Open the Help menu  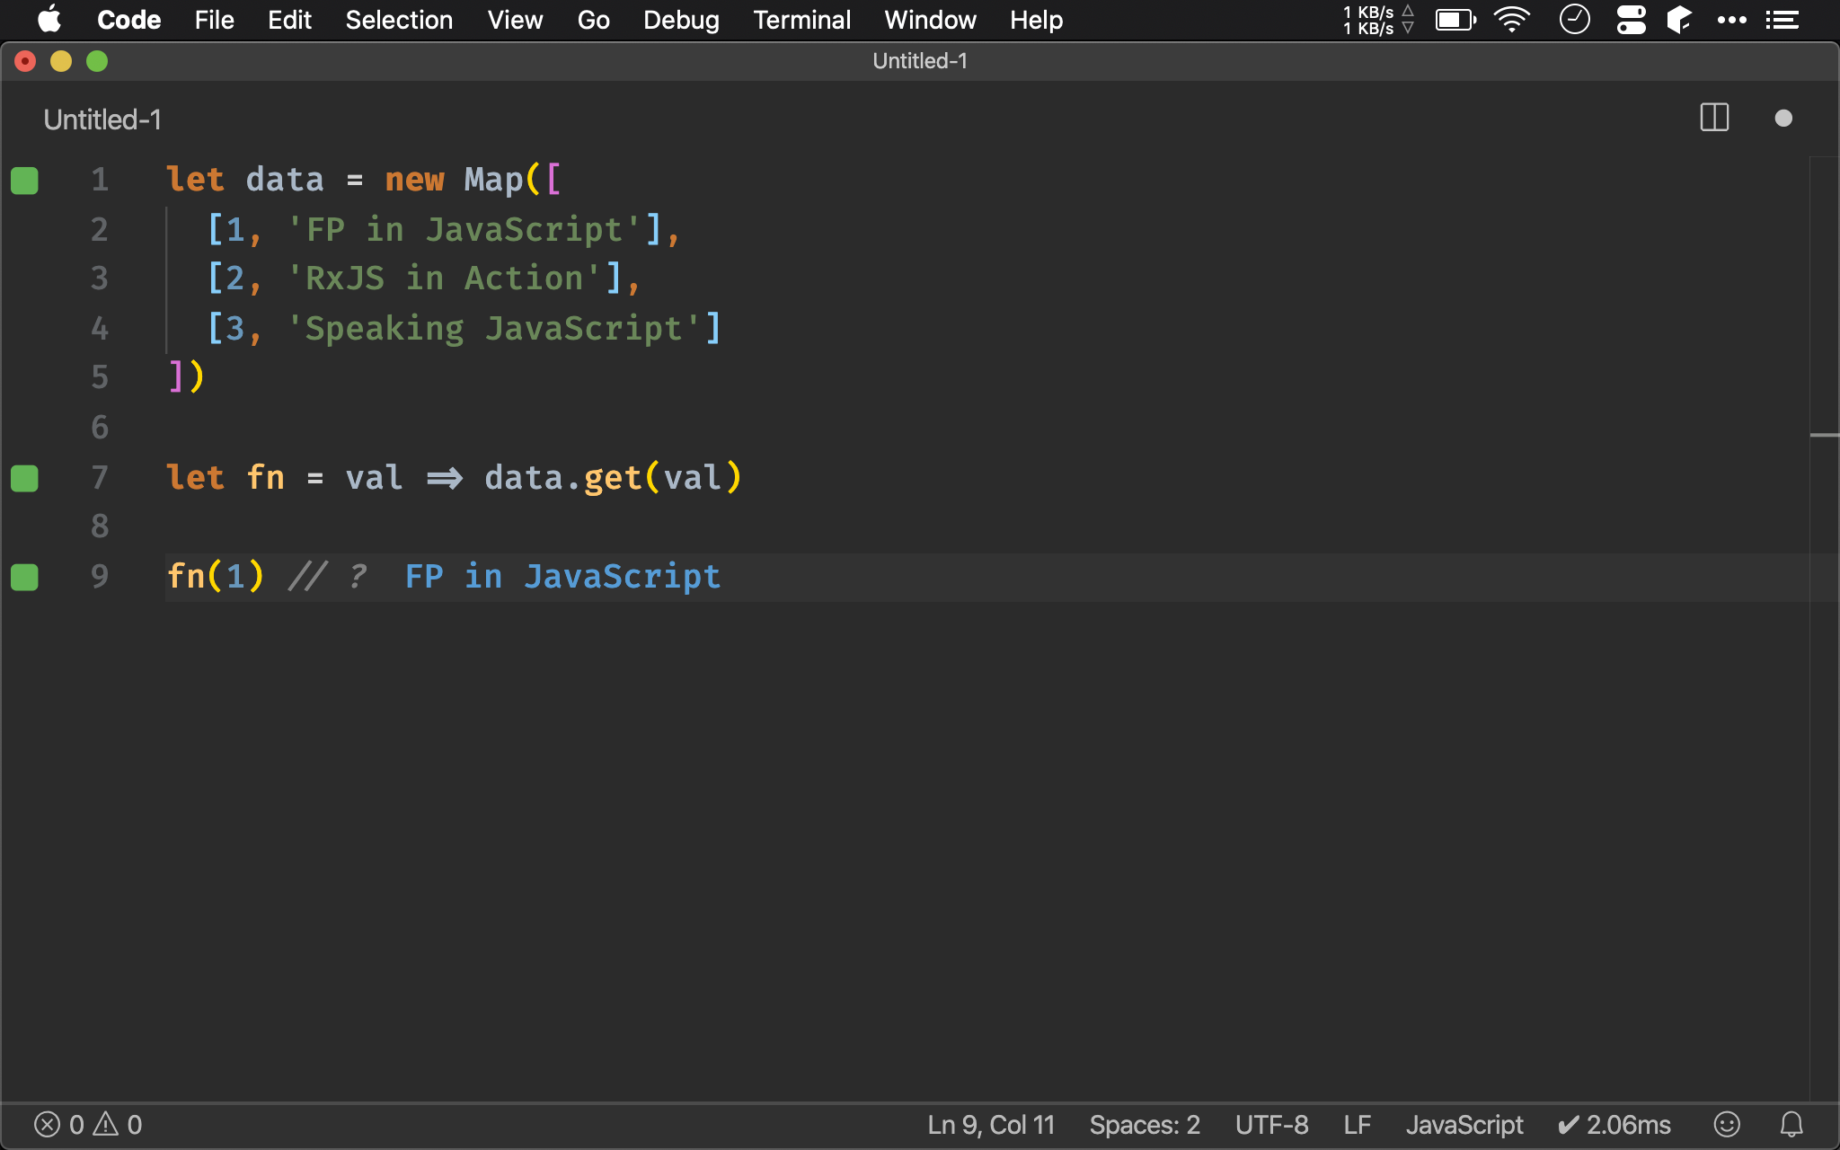pyautogui.click(x=1036, y=20)
